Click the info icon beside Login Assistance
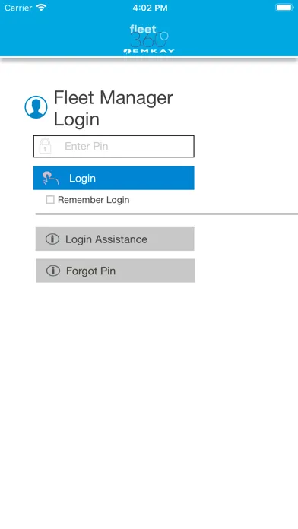The image size is (298, 529). (x=52, y=239)
